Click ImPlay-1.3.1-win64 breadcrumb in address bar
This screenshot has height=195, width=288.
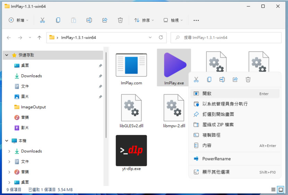[79, 37]
